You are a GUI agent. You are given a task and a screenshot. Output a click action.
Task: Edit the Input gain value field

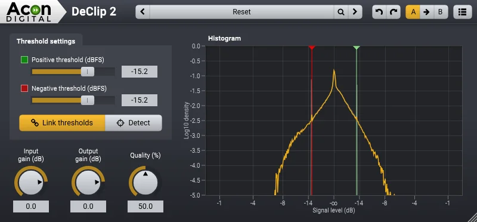[x=31, y=206]
